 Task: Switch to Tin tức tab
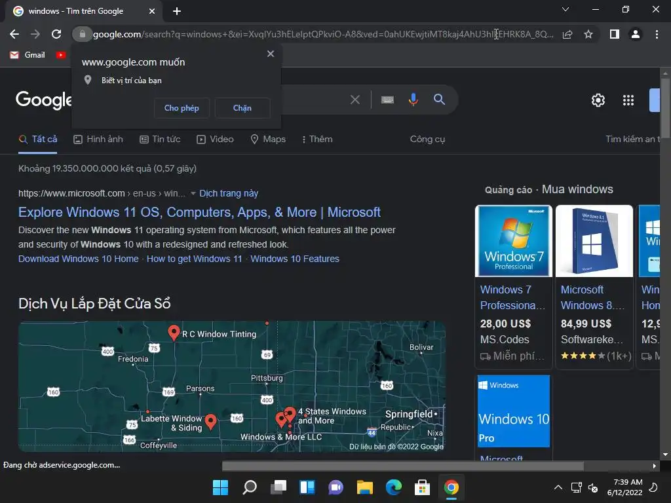click(160, 140)
